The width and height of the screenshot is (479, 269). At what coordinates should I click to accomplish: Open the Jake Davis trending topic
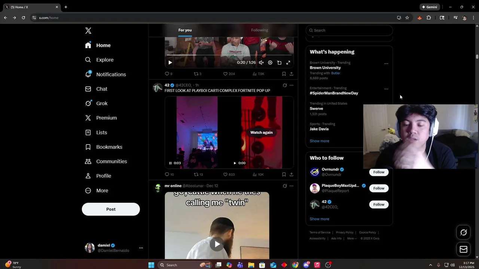[x=319, y=129]
